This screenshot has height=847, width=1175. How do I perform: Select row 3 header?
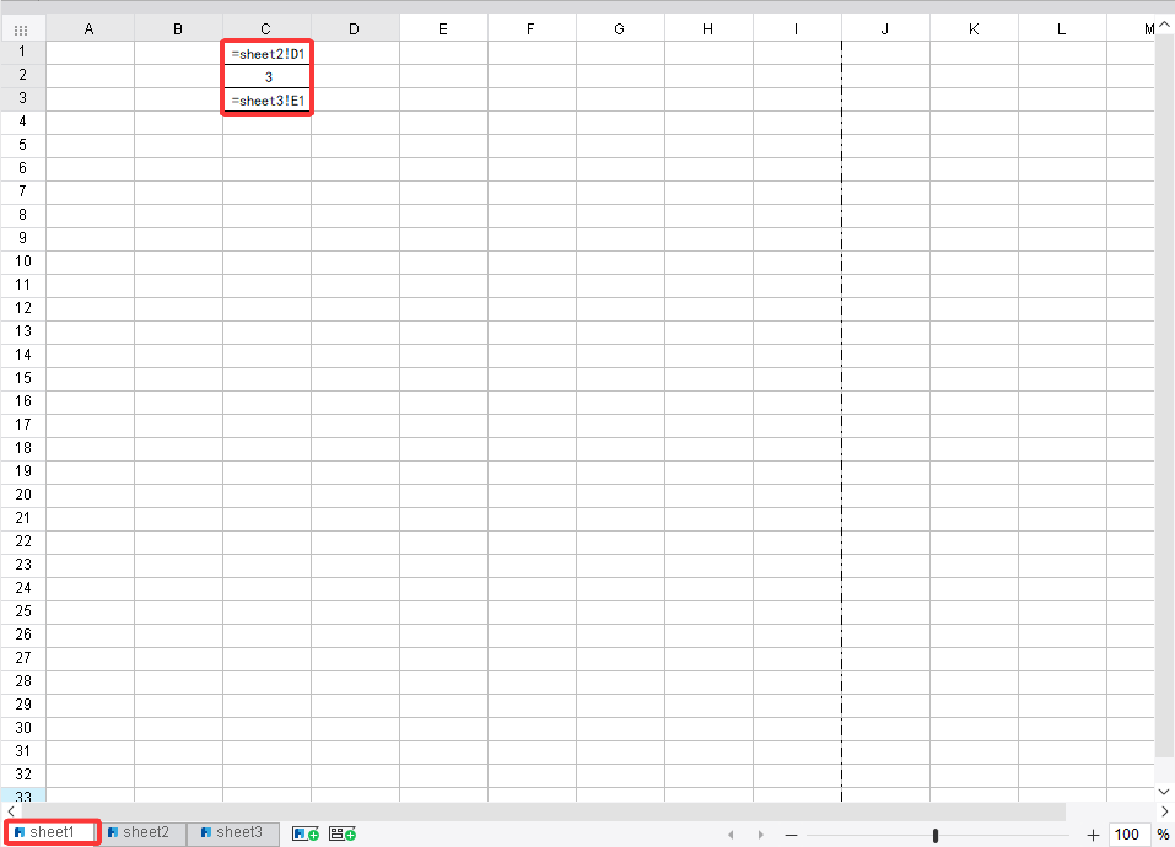point(22,98)
